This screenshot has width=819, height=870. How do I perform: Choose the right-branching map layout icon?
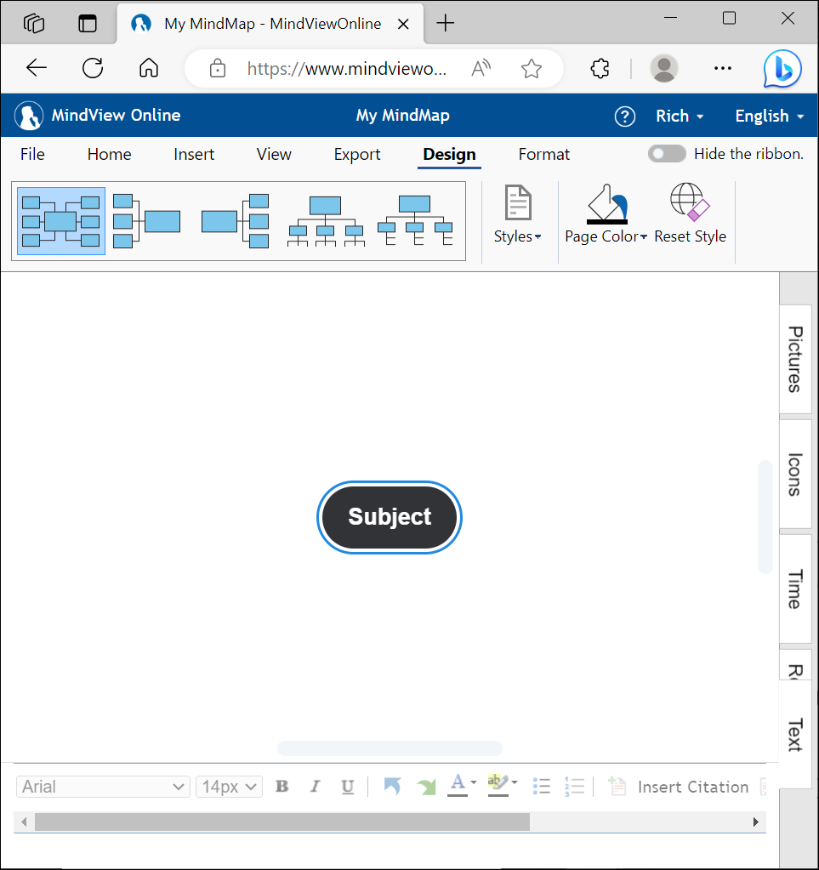pyautogui.click(x=236, y=221)
